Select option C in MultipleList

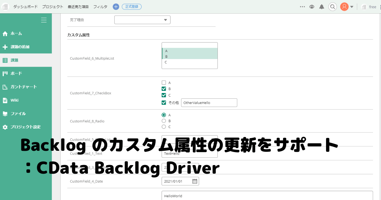[190, 62]
